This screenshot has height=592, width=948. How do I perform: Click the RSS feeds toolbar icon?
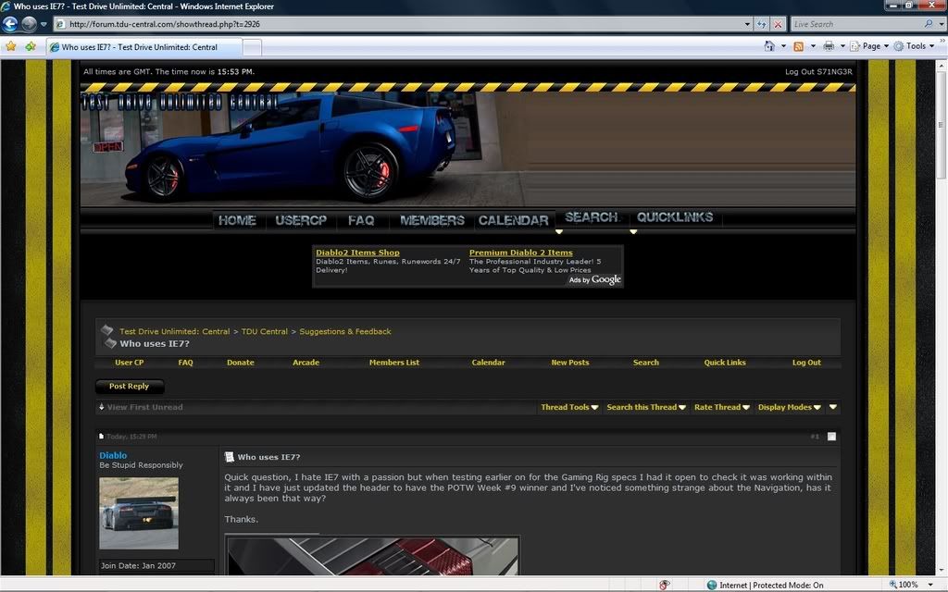pos(797,46)
